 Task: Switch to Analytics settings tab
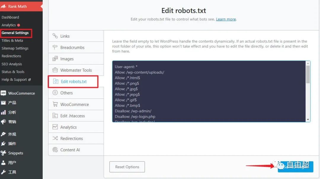76,127
